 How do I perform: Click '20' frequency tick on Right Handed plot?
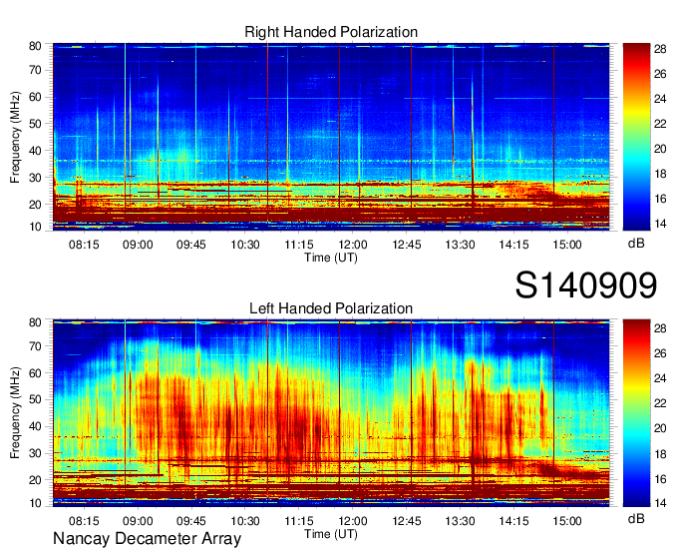coord(35,205)
